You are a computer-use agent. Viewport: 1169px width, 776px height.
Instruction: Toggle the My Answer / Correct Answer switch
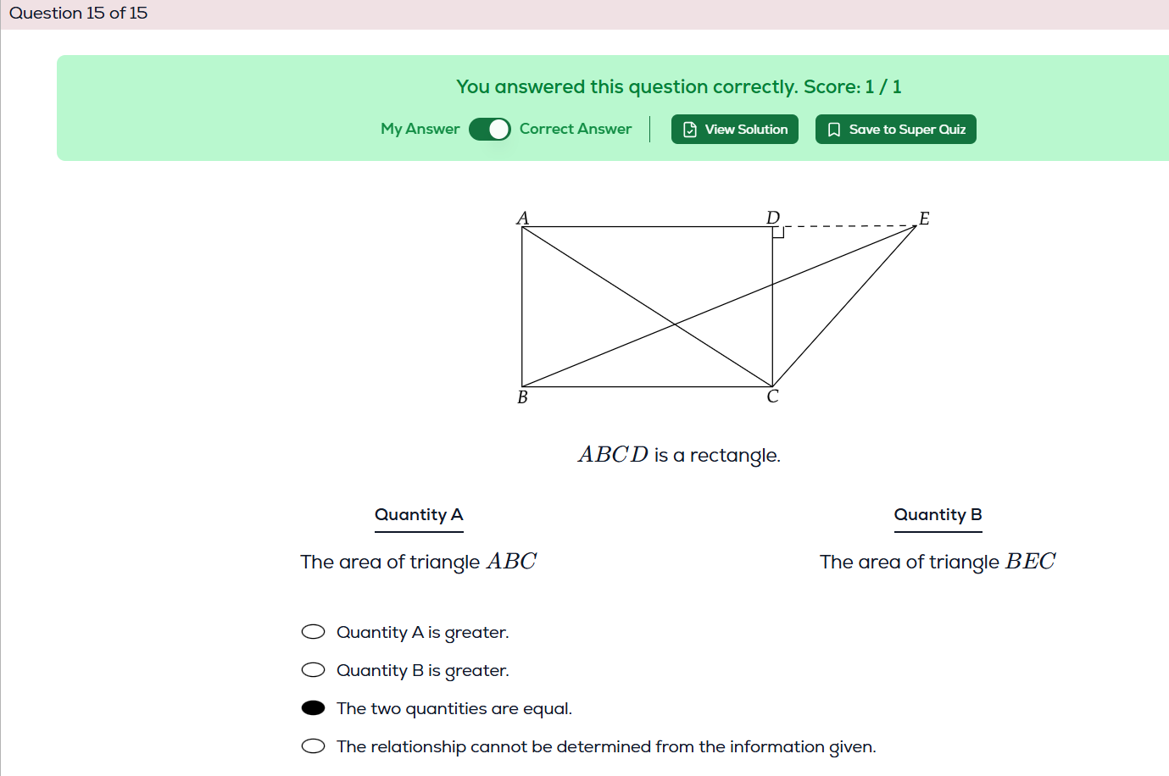pyautogui.click(x=490, y=129)
